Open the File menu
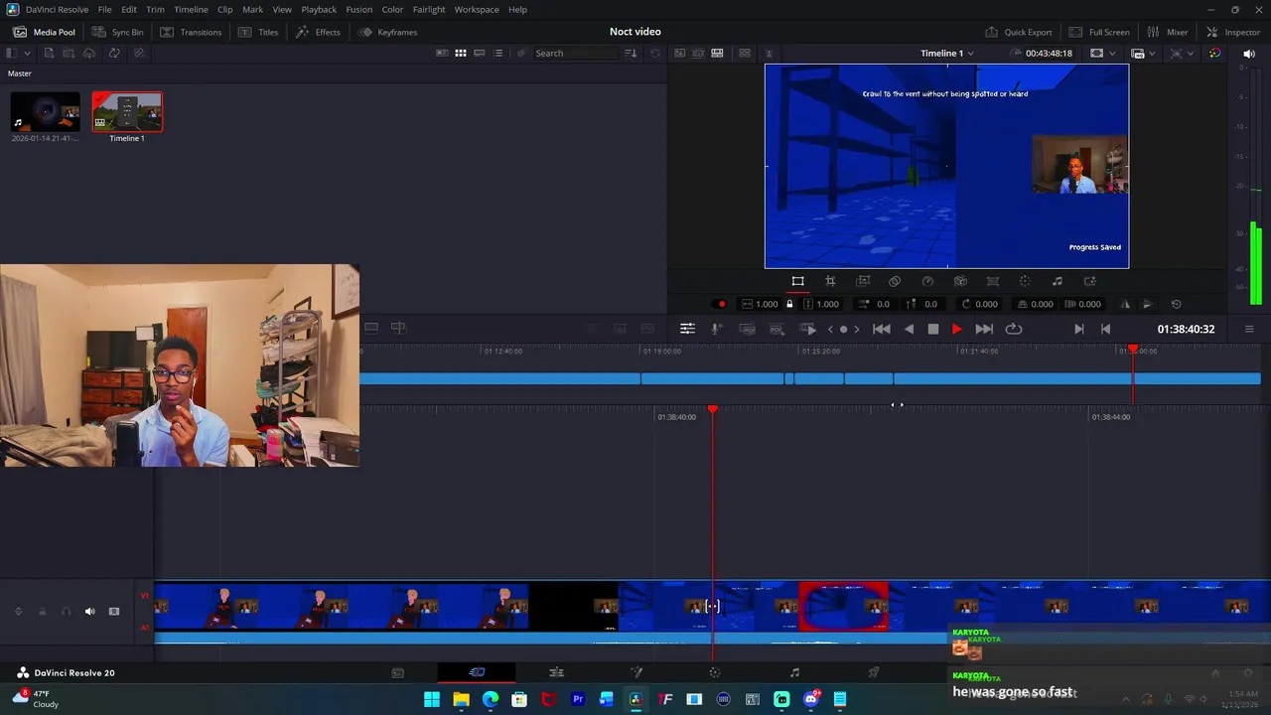The width and height of the screenshot is (1271, 715). point(104,9)
